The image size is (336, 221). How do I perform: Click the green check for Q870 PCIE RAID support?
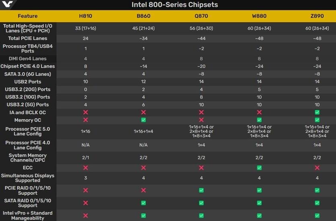tap(201, 190)
